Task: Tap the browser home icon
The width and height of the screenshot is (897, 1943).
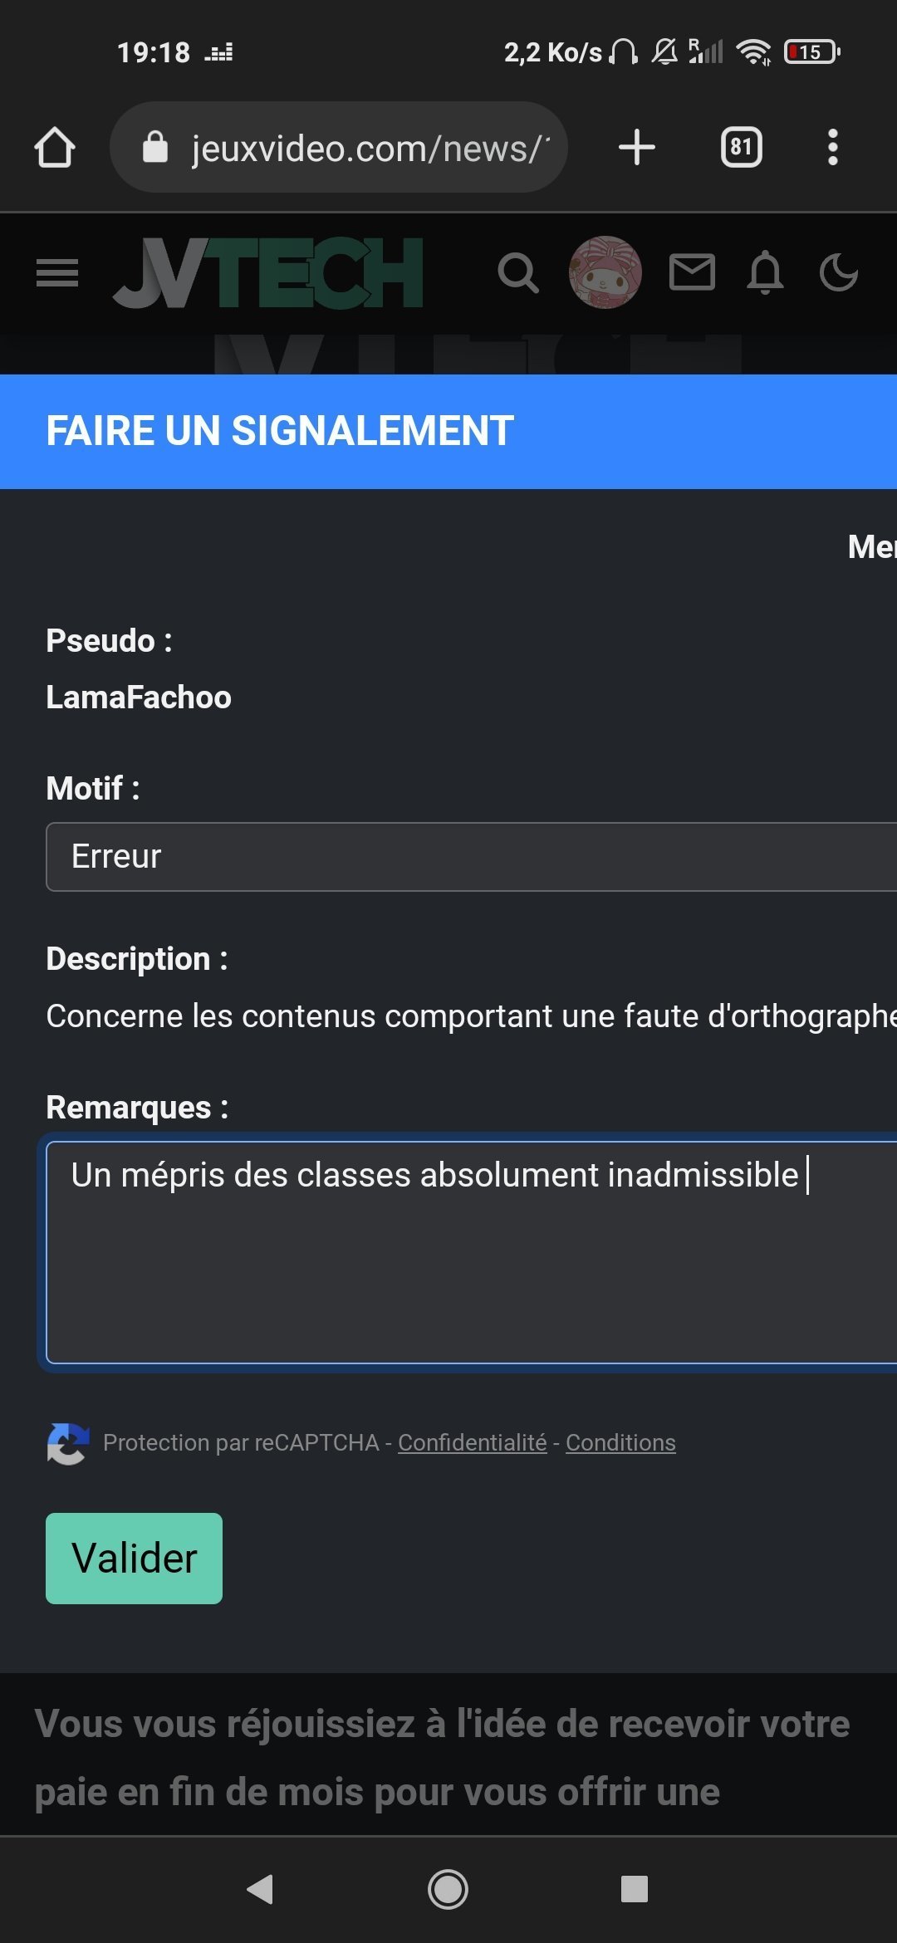Action: pyautogui.click(x=55, y=148)
